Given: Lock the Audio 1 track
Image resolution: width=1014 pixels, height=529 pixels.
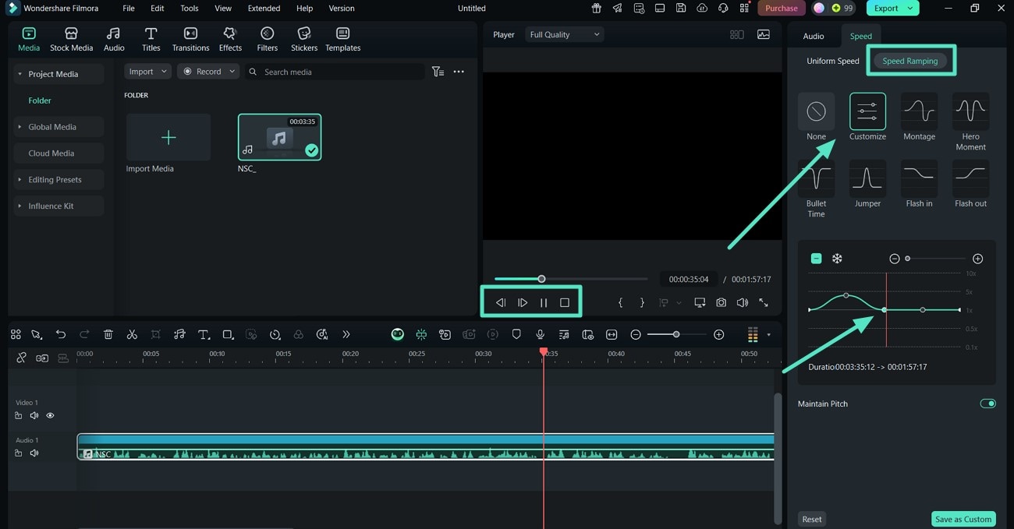Looking at the screenshot, I should coord(18,453).
